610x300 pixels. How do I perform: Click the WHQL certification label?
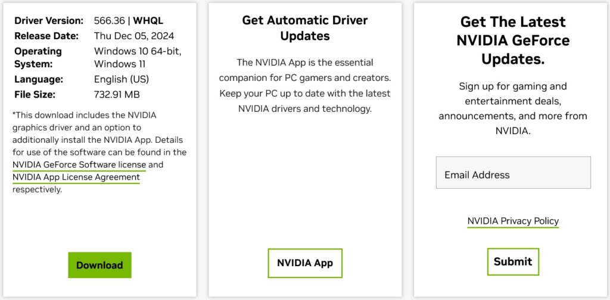[x=148, y=21]
